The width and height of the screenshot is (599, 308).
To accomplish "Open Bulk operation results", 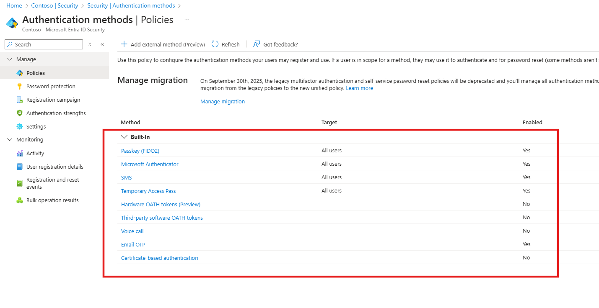I will point(52,200).
